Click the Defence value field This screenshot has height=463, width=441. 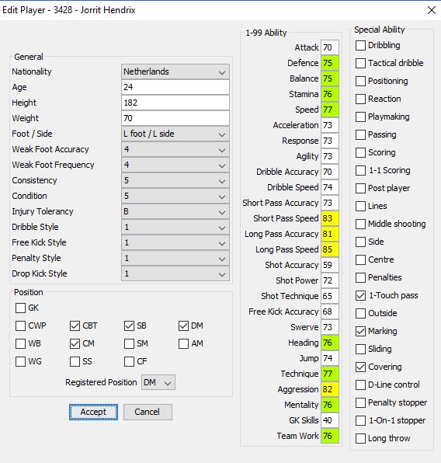(x=330, y=63)
